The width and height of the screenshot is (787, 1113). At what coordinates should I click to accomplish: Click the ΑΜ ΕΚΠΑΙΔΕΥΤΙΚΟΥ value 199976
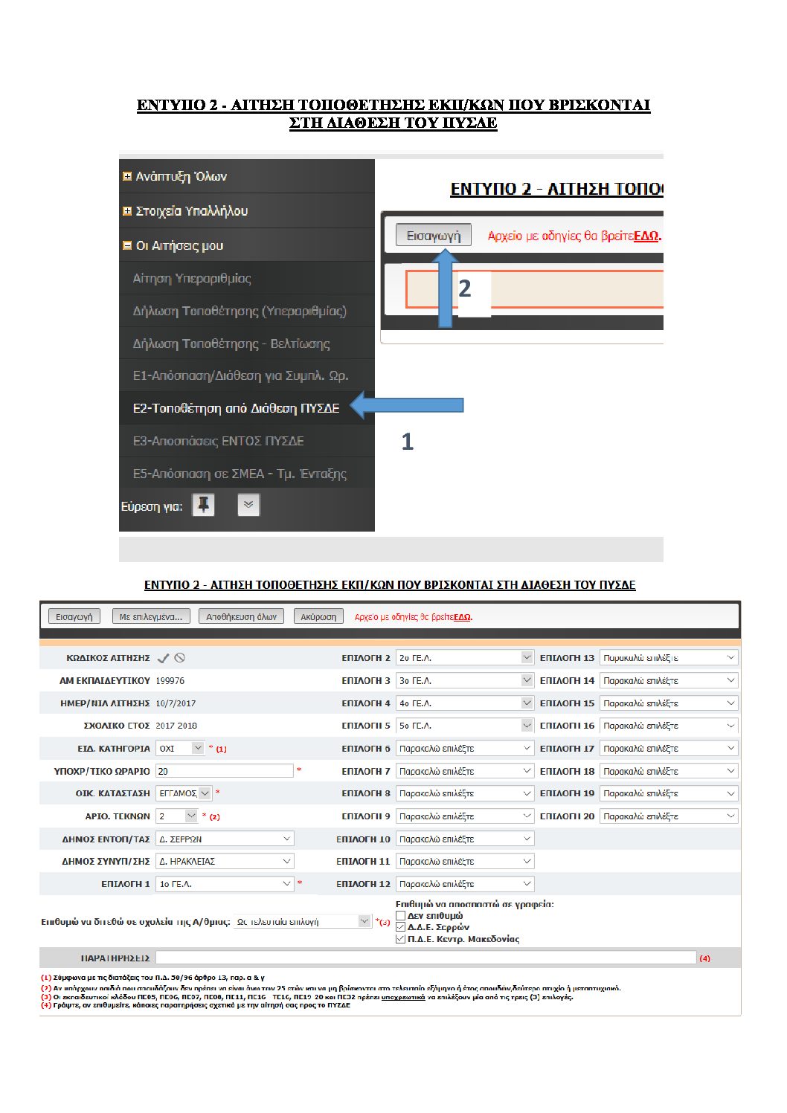pos(170,680)
